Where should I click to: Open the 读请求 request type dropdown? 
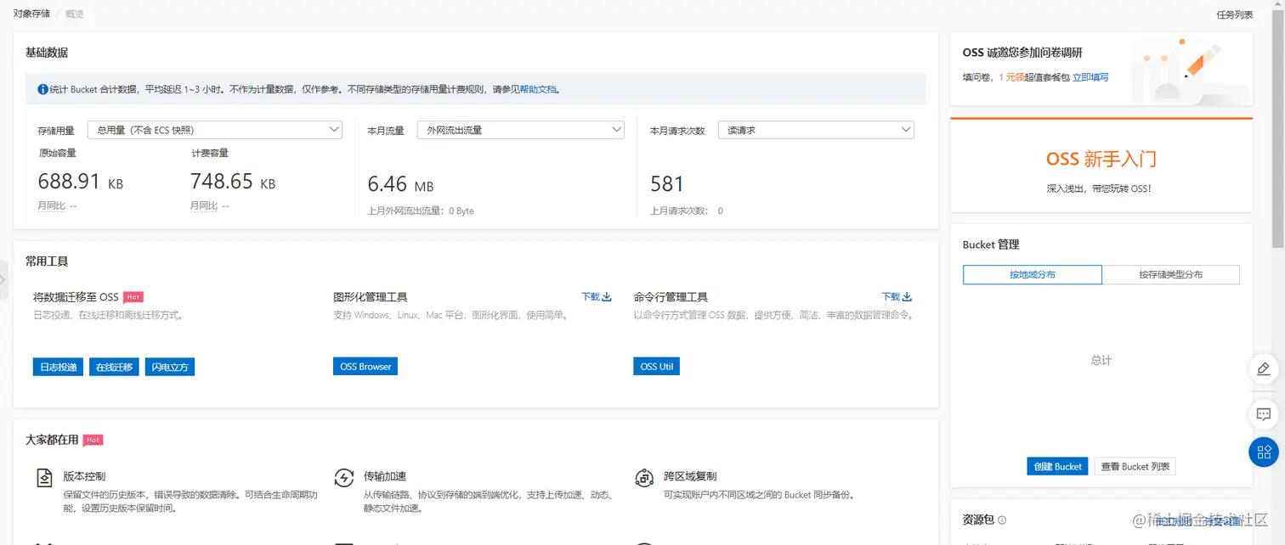click(816, 129)
